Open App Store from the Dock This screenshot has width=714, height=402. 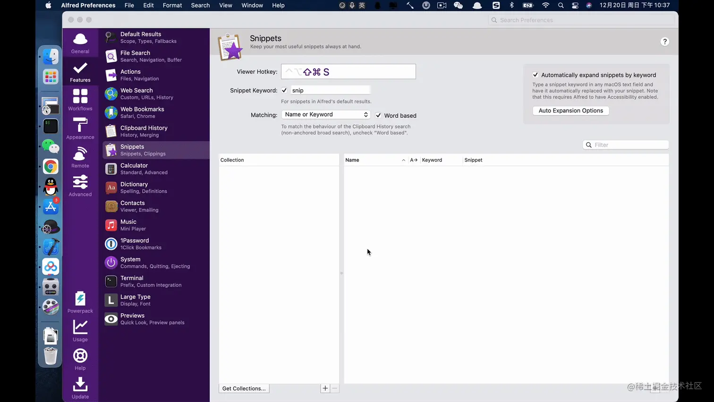51,207
